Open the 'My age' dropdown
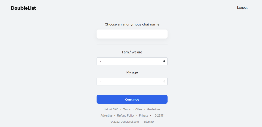262x127 pixels. 132,81
